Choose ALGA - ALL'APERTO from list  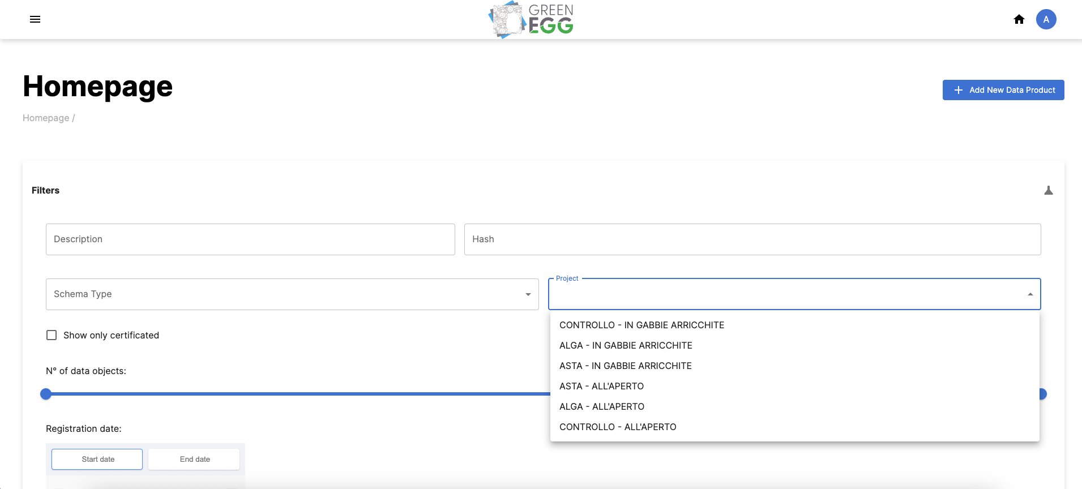[x=601, y=406]
